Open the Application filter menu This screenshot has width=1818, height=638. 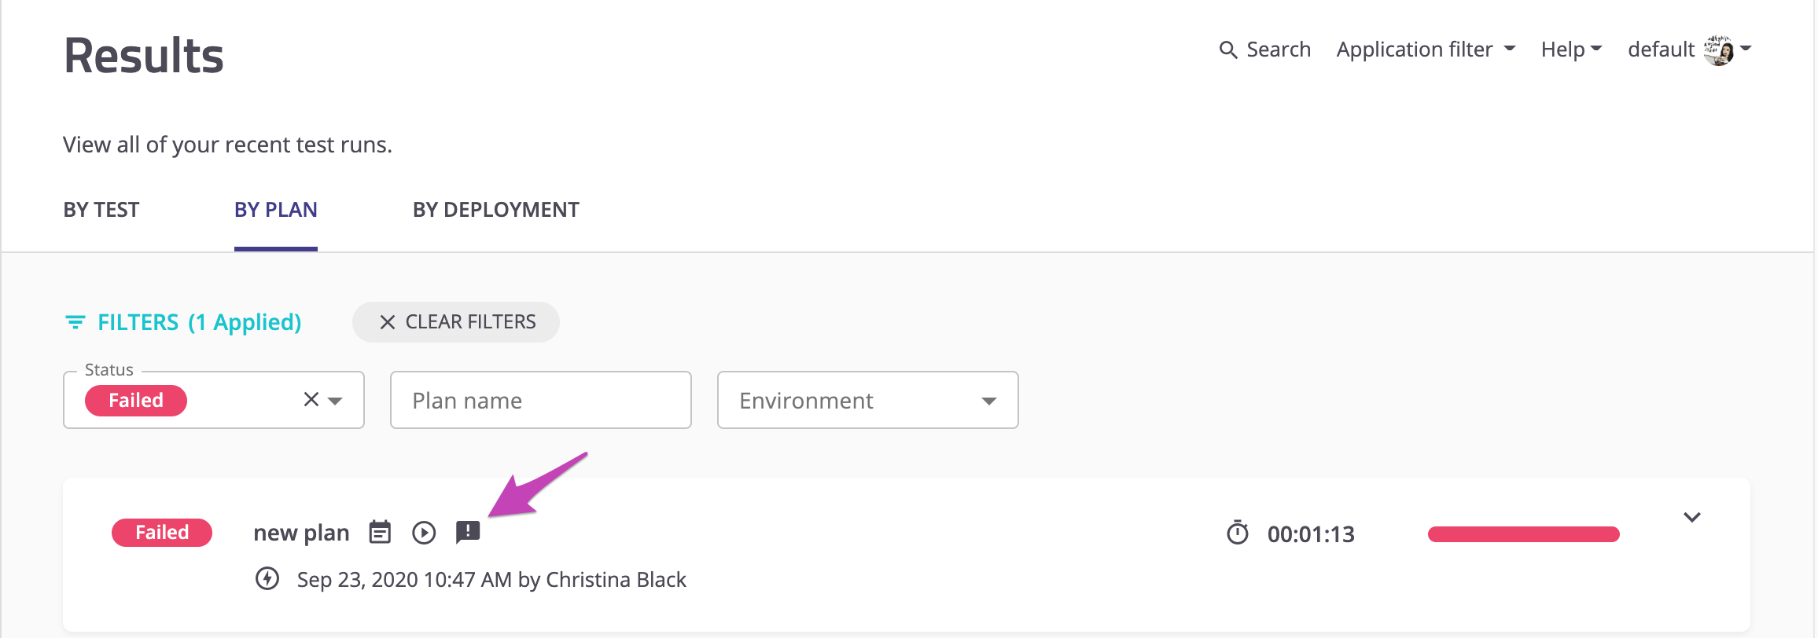pos(1425,49)
